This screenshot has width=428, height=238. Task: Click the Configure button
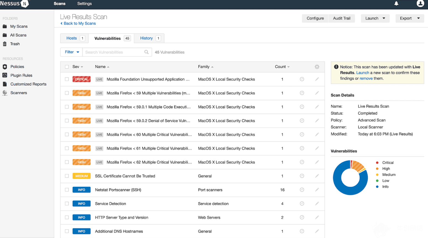point(315,18)
